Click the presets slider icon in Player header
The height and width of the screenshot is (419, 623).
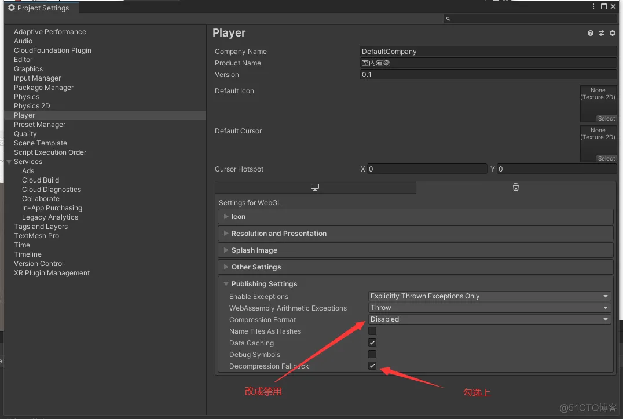(602, 34)
